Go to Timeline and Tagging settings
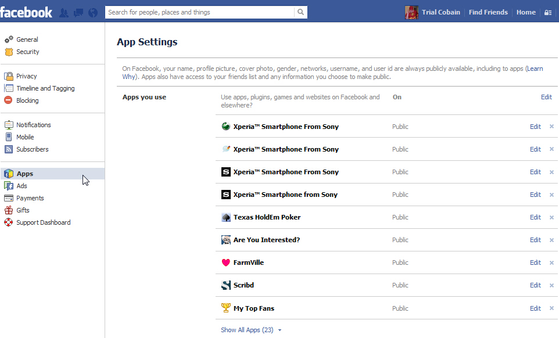This screenshot has height=338, width=559. tap(45, 88)
